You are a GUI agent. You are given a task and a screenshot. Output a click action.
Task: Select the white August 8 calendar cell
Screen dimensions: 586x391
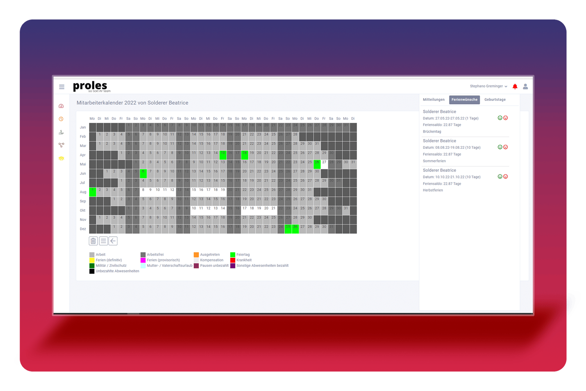pos(143,192)
